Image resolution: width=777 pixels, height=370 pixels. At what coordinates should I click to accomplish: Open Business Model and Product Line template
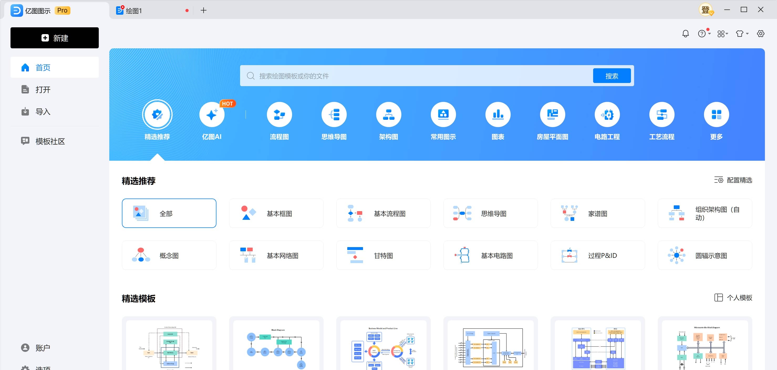coord(383,344)
